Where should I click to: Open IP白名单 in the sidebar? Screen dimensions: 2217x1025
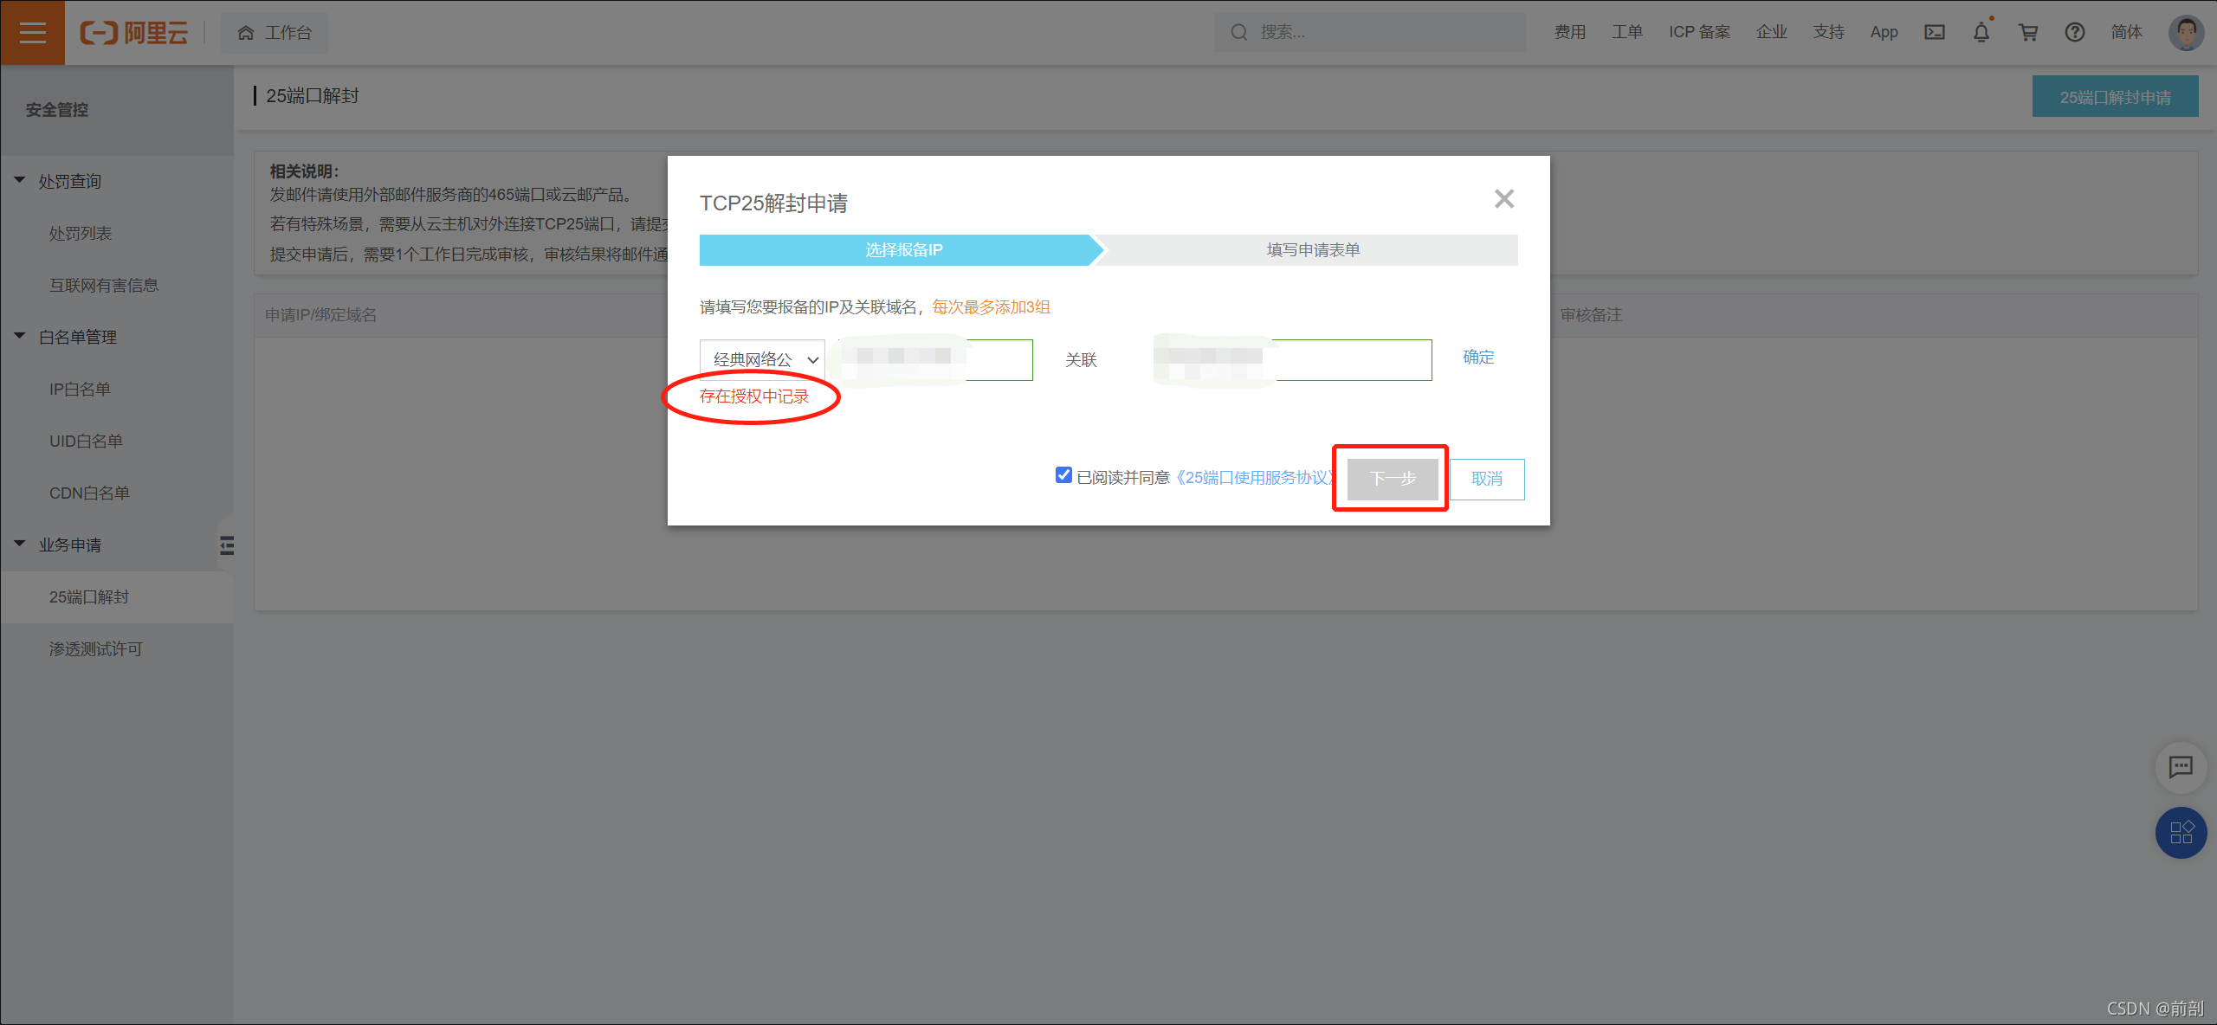click(x=80, y=390)
